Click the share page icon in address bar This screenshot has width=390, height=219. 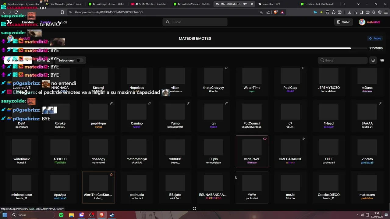click(268, 12)
